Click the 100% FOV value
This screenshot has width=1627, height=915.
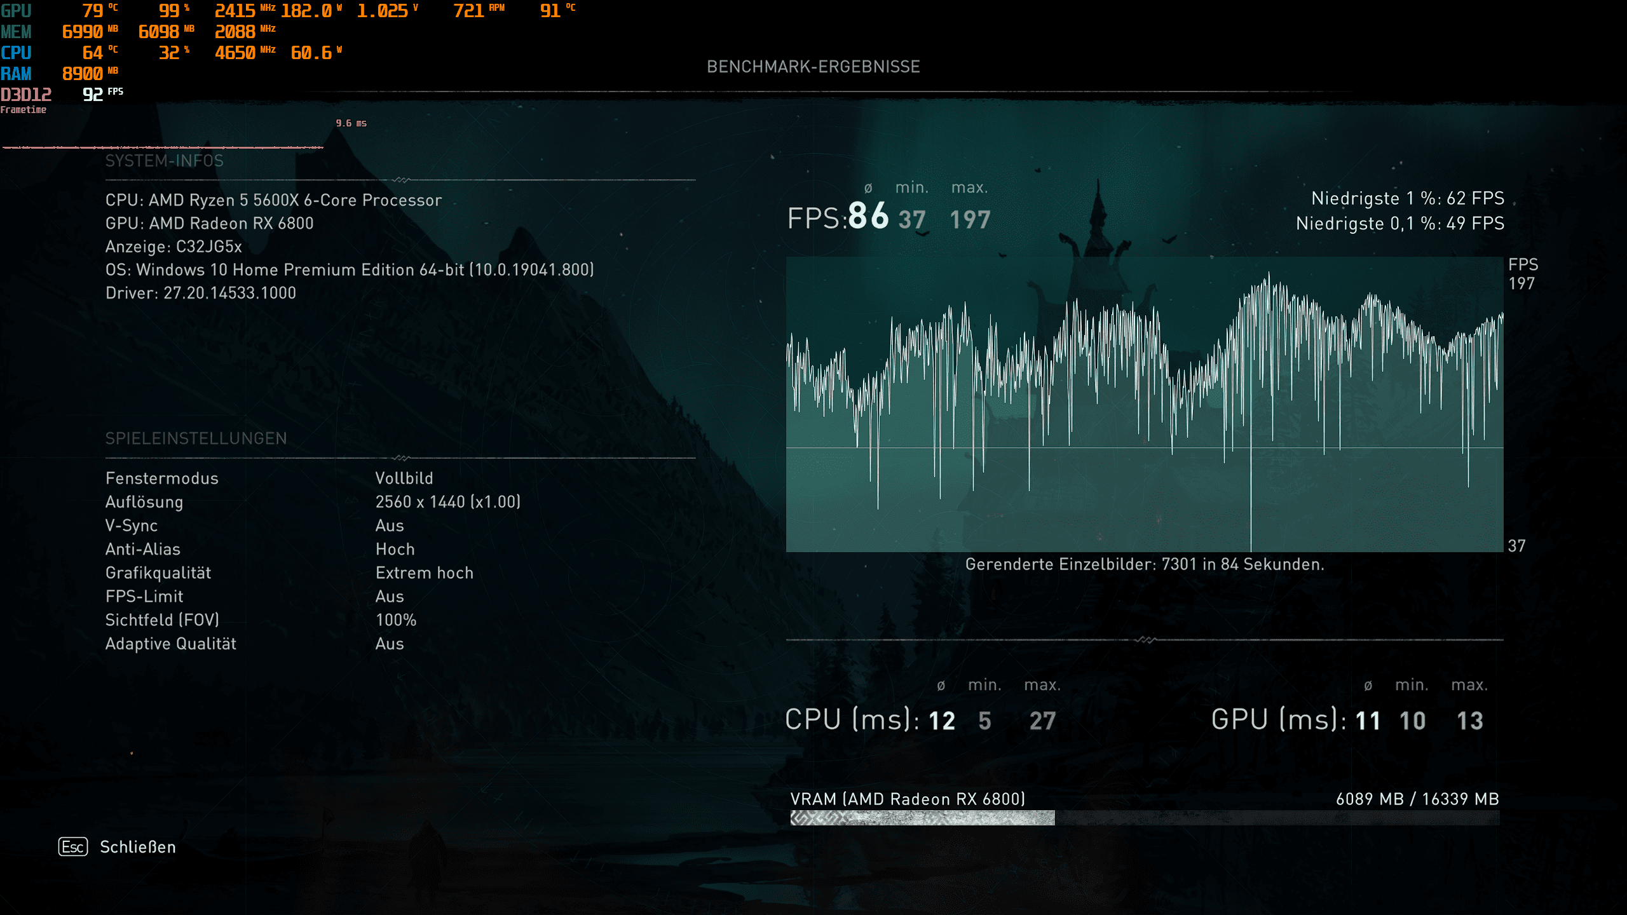tap(396, 620)
